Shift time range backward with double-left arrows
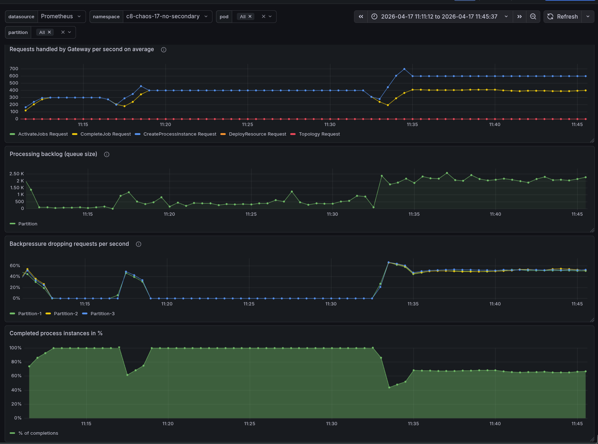 [361, 16]
